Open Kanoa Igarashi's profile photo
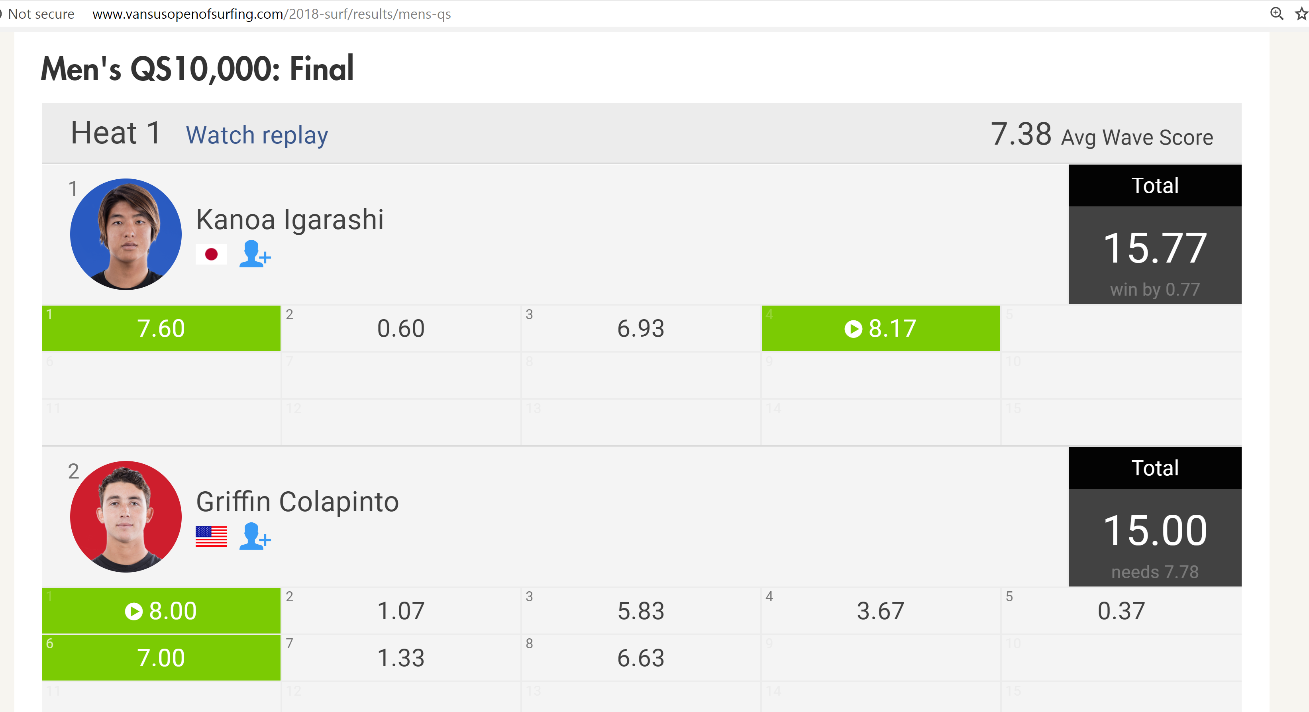Screen dimensions: 1309x712 (126, 234)
